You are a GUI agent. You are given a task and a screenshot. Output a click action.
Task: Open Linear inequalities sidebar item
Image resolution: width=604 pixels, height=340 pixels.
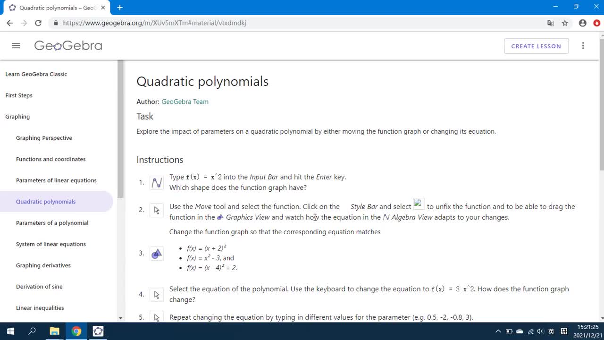coord(40,308)
